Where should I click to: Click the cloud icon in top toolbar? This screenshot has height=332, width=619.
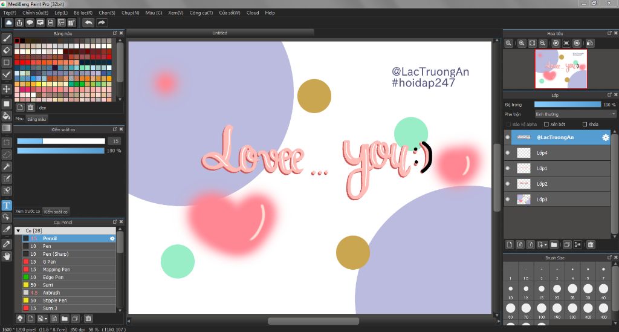pos(8,22)
